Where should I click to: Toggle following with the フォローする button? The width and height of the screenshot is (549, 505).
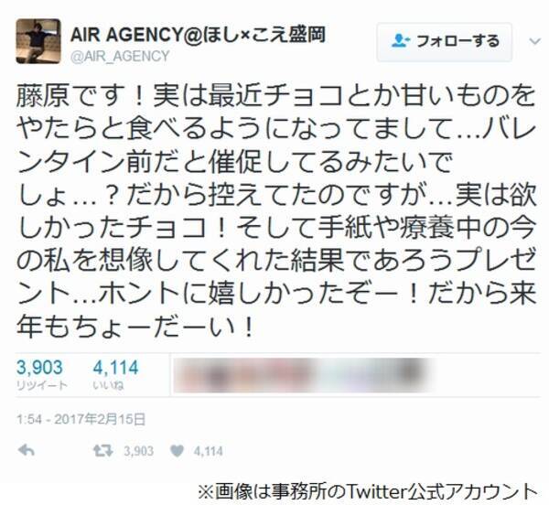tap(445, 42)
